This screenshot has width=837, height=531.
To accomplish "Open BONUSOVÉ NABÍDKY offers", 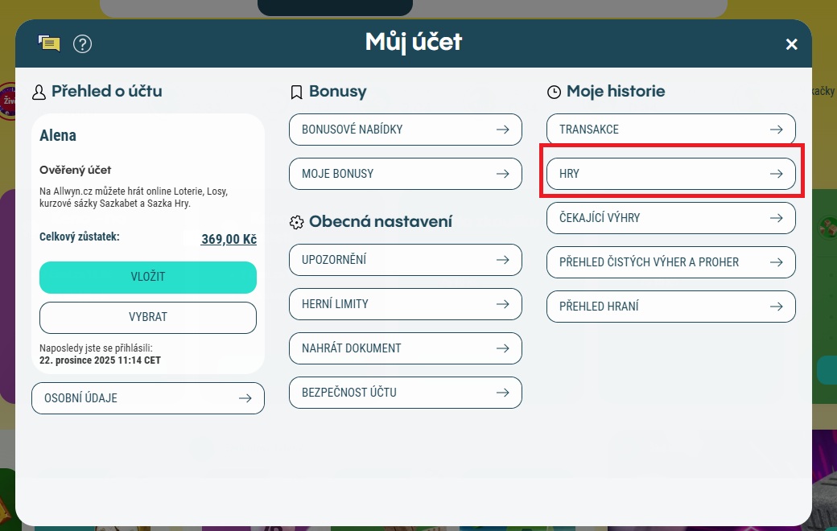I will tap(405, 129).
